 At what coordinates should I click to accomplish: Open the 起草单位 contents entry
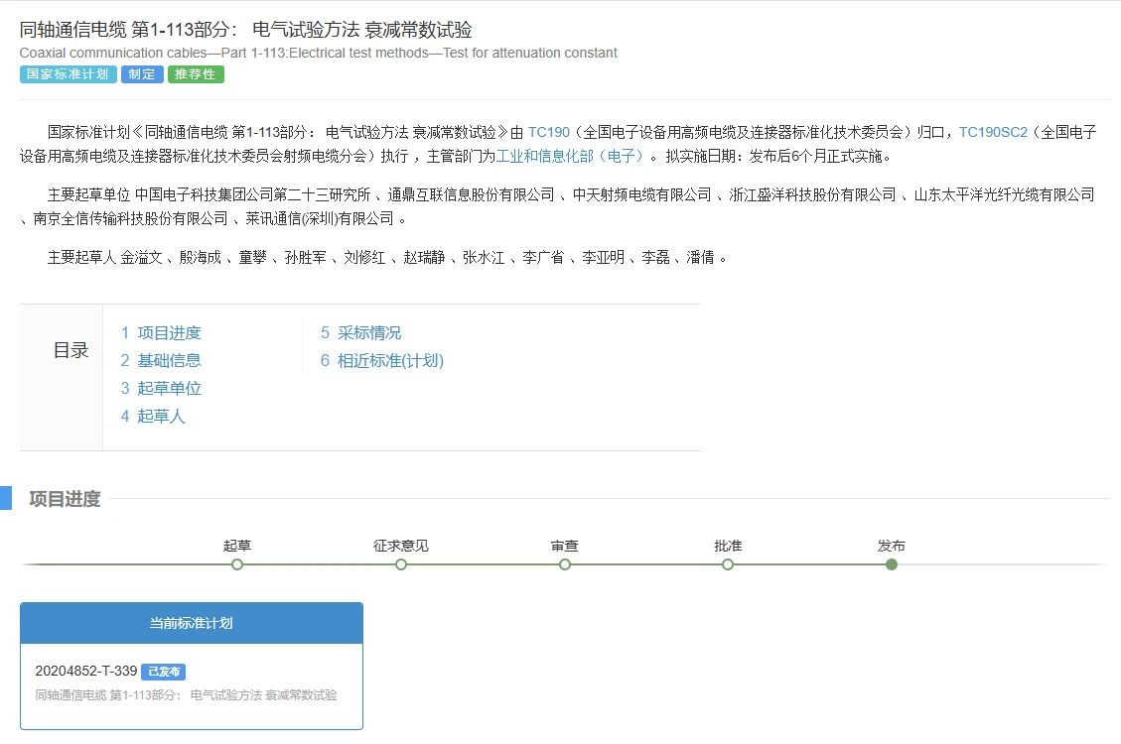tap(169, 388)
